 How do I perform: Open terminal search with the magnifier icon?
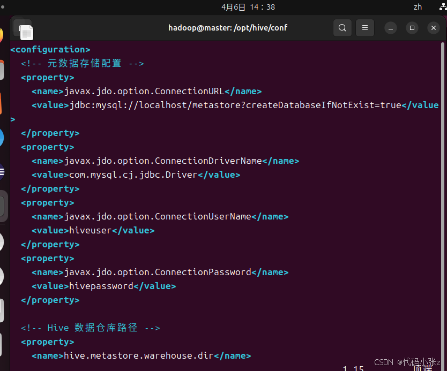pyautogui.click(x=342, y=28)
